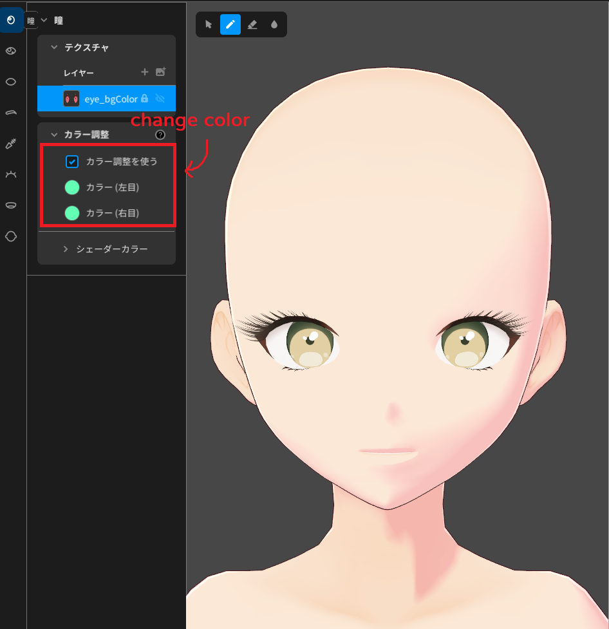Select the mouth editing icon in sidebar
This screenshot has width=609, height=629.
click(11, 205)
